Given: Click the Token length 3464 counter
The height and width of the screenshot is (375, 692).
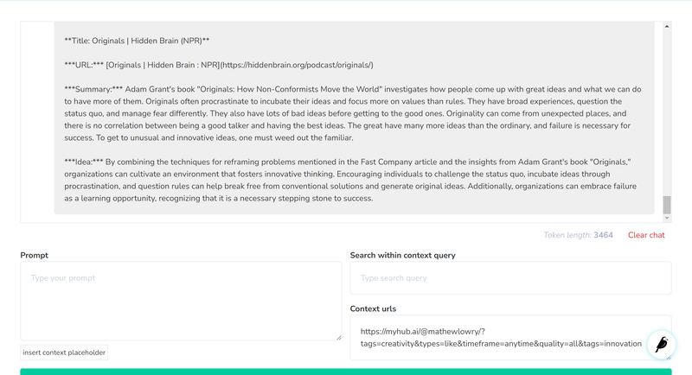Looking at the screenshot, I should pyautogui.click(x=578, y=235).
